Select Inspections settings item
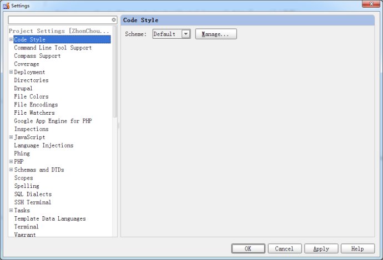This screenshot has width=383, height=260. click(31, 129)
